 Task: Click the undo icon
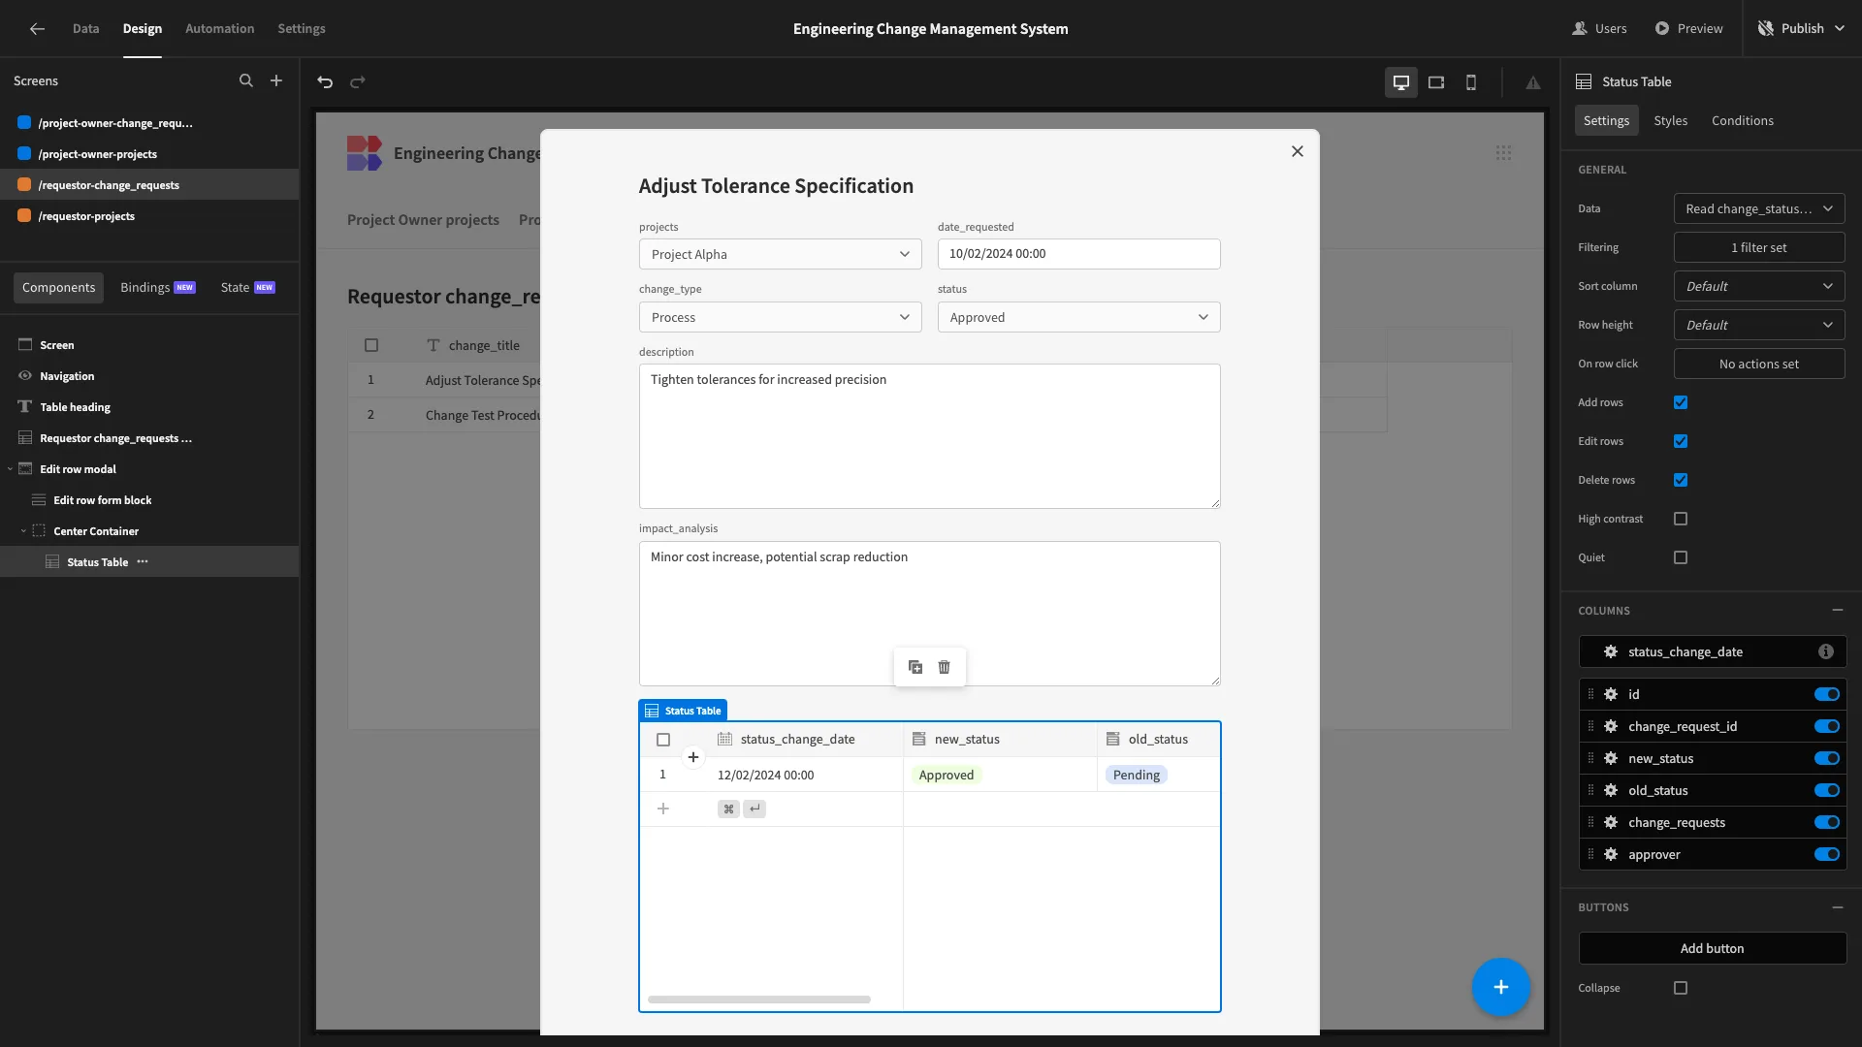(325, 81)
